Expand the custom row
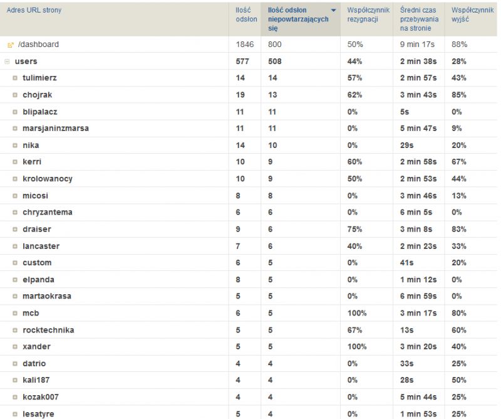Screen dimensions: 501x419 [15, 263]
